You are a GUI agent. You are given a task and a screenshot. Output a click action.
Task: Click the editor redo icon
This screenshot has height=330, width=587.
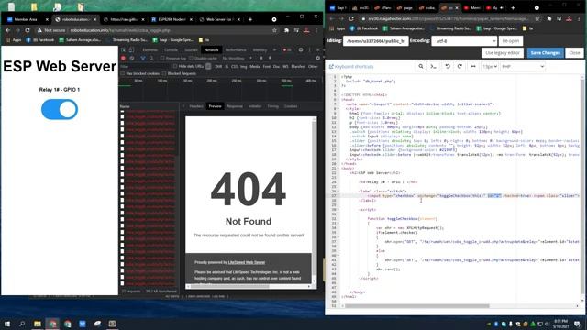click(x=460, y=66)
